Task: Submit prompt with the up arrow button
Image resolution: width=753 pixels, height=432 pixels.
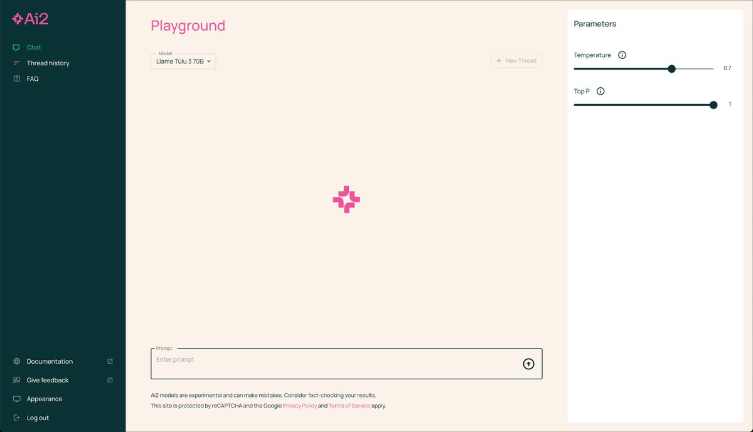Action: [528, 364]
